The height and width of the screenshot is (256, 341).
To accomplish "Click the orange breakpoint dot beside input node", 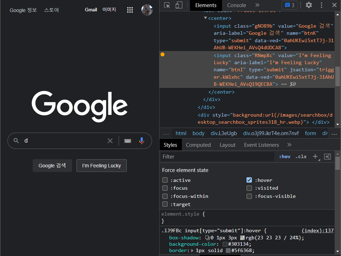I will click(162, 55).
